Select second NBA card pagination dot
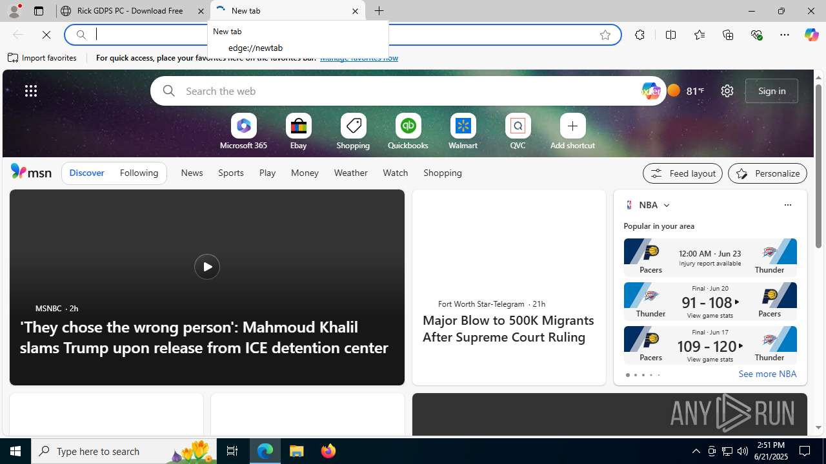The width and height of the screenshot is (826, 464). [635, 375]
